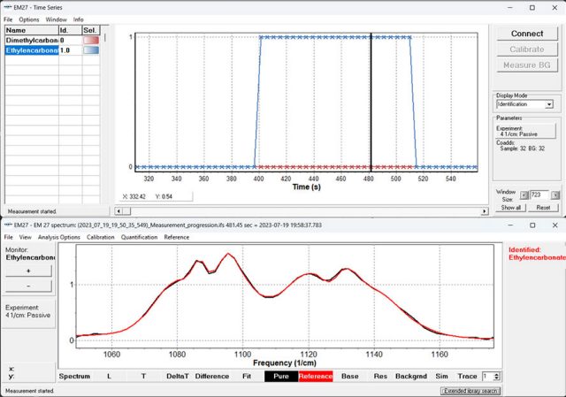Click the Measurement started status in spectrum window
Image resolution: width=566 pixels, height=397 pixels.
(x=29, y=391)
